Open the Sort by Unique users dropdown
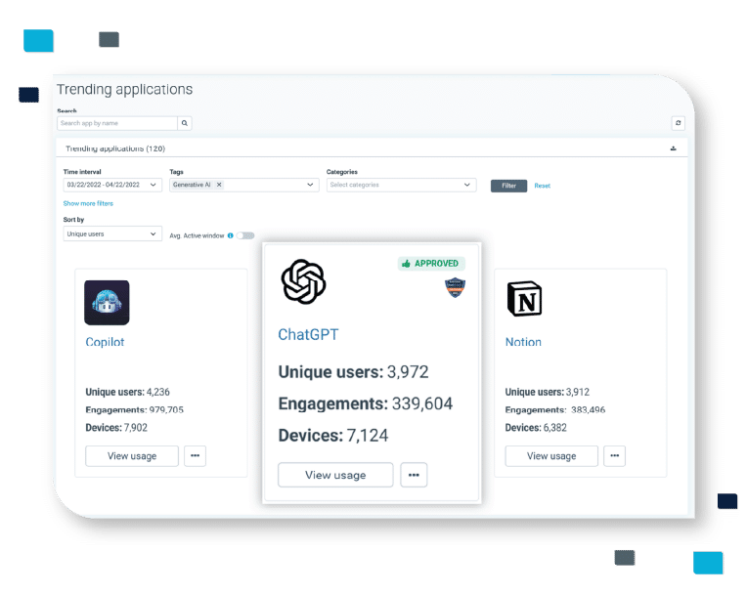This screenshot has height=593, width=747. [x=112, y=233]
